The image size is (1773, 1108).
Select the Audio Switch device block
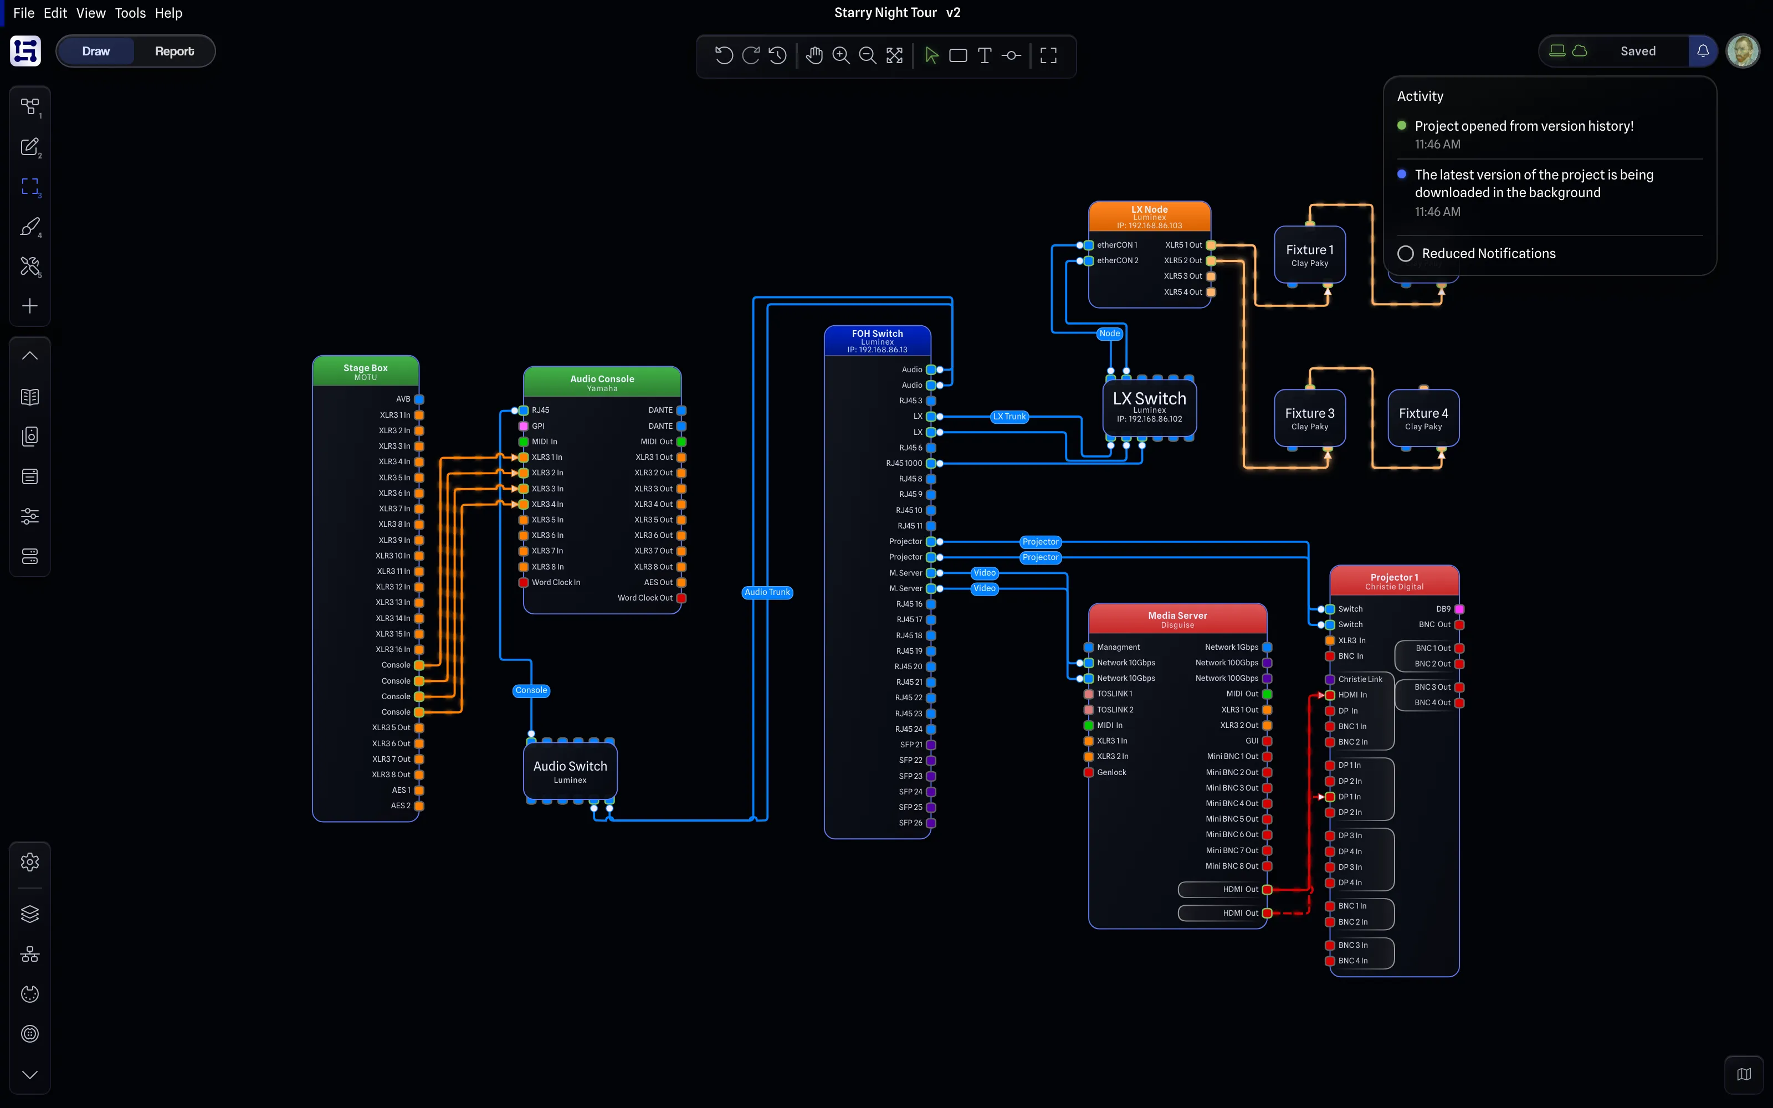570,772
